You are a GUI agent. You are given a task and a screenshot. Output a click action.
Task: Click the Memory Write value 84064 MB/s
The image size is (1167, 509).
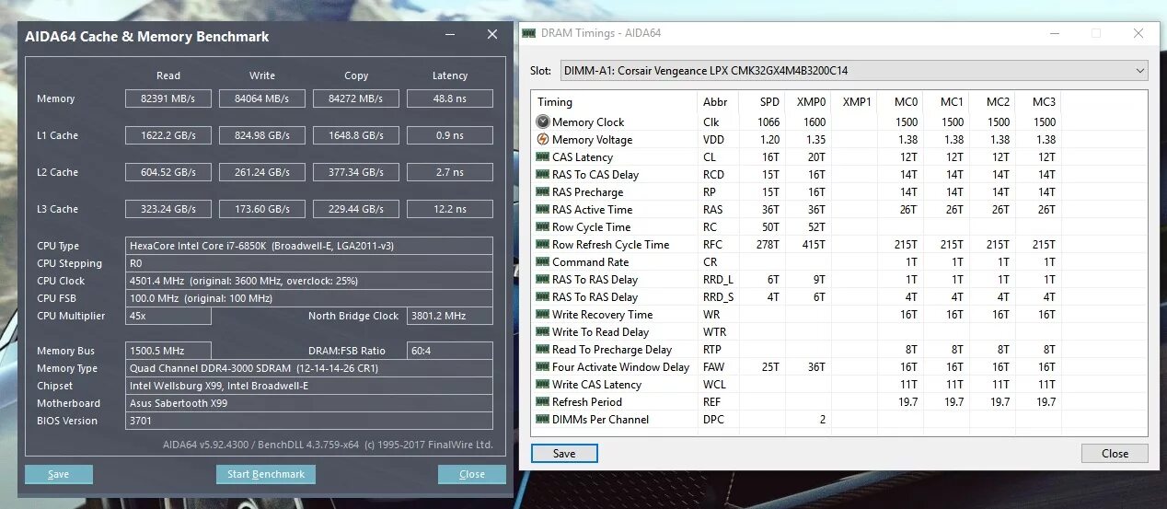262,98
